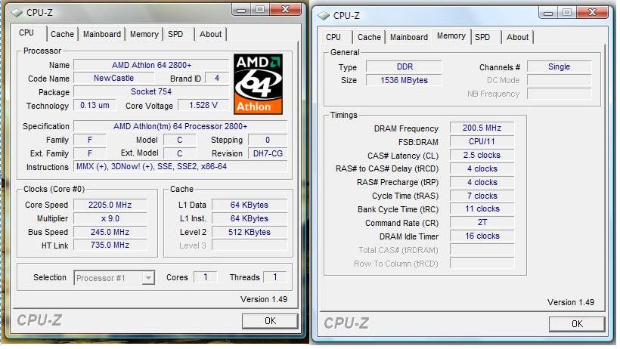Minimize the left CPU-Z window
Image resolution: width=620 pixels, height=349 pixels.
pos(242,10)
